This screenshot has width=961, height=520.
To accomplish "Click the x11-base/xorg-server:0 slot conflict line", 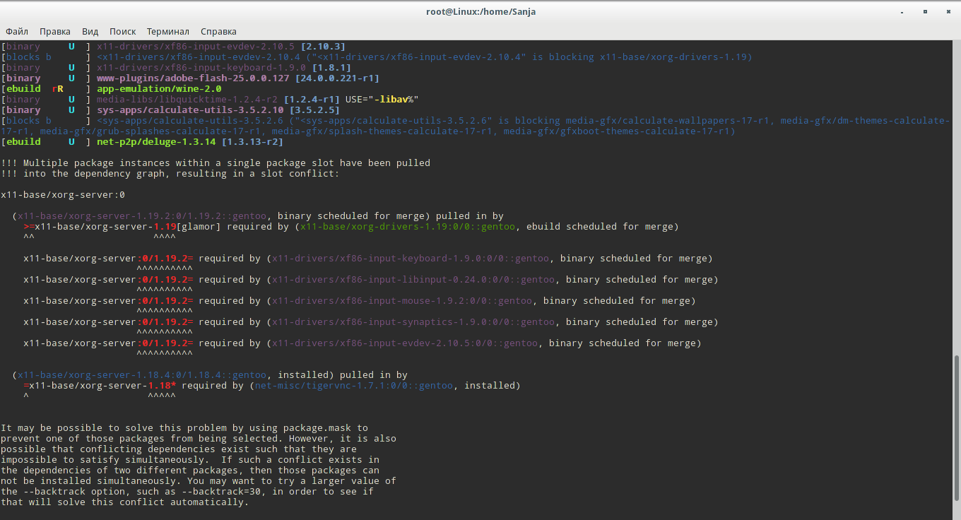I will click(63, 195).
